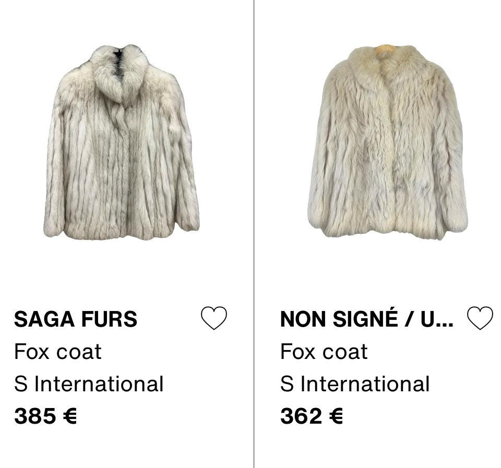The height and width of the screenshot is (468, 501).
Task: Click the 362 € price
Action: 312,416
